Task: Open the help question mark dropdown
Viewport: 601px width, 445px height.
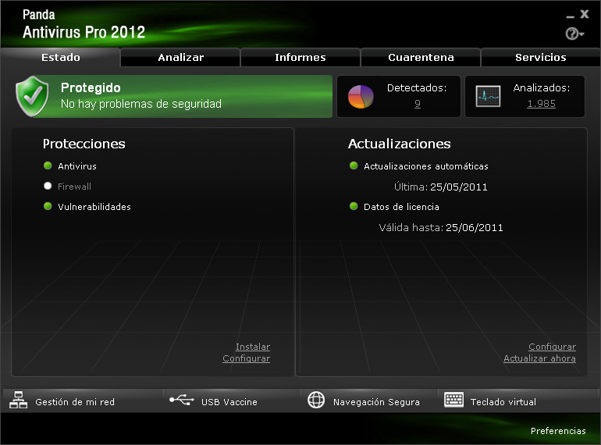Action: coord(574,34)
